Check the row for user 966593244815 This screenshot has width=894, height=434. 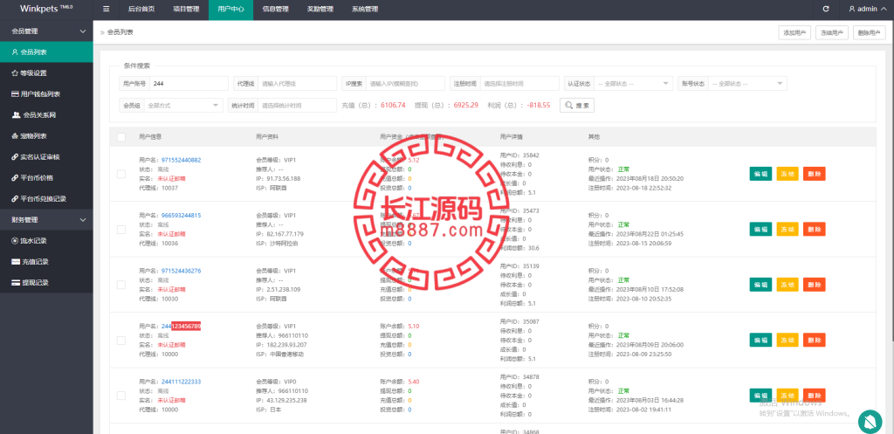click(x=120, y=230)
